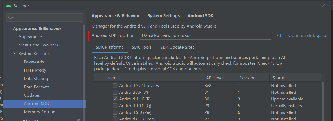
Task: Check the Android API 31 checkbox
Action: 115,92
